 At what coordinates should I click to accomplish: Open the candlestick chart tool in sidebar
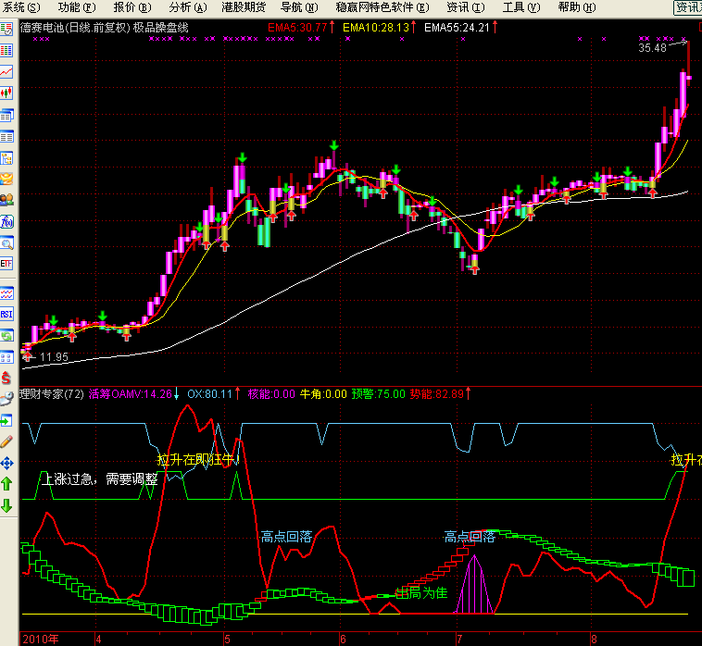point(7,93)
